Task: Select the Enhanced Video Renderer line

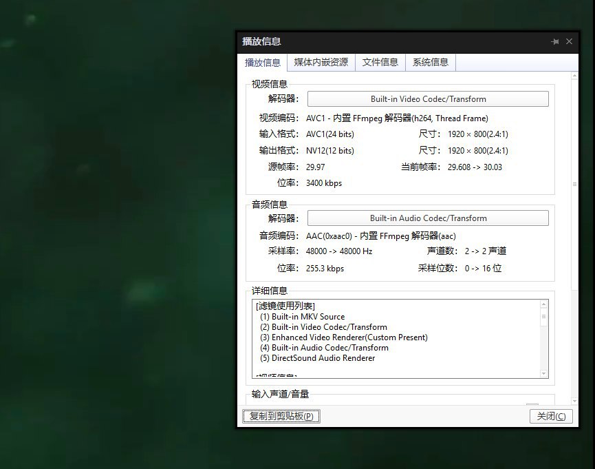Action: point(343,337)
